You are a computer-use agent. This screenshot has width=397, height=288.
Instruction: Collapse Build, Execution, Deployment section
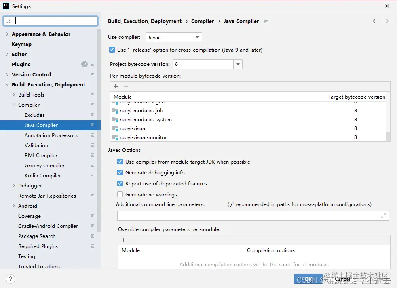pos(7,84)
